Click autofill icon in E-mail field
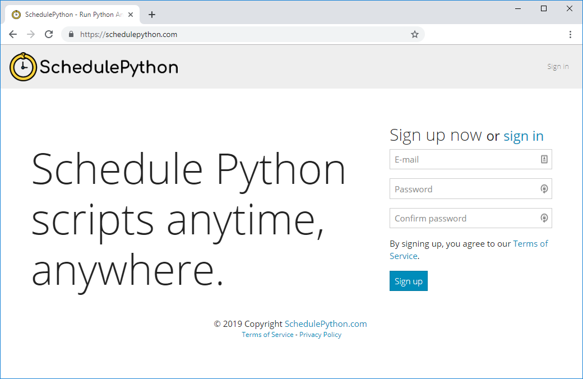Image resolution: width=583 pixels, height=379 pixels. [544, 159]
